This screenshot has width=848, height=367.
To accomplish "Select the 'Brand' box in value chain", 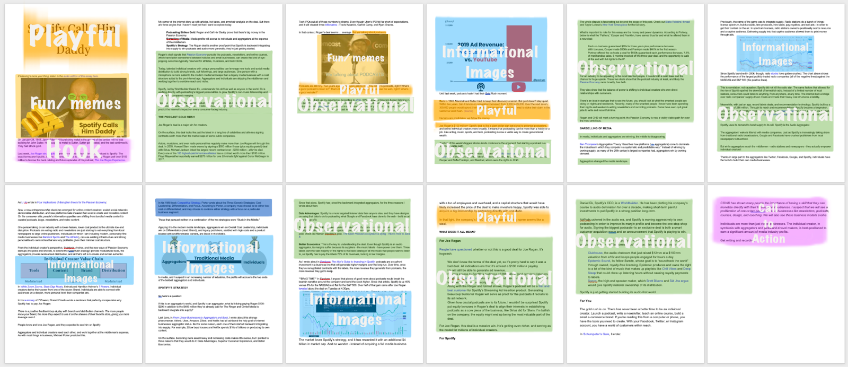I will click(x=86, y=270).
